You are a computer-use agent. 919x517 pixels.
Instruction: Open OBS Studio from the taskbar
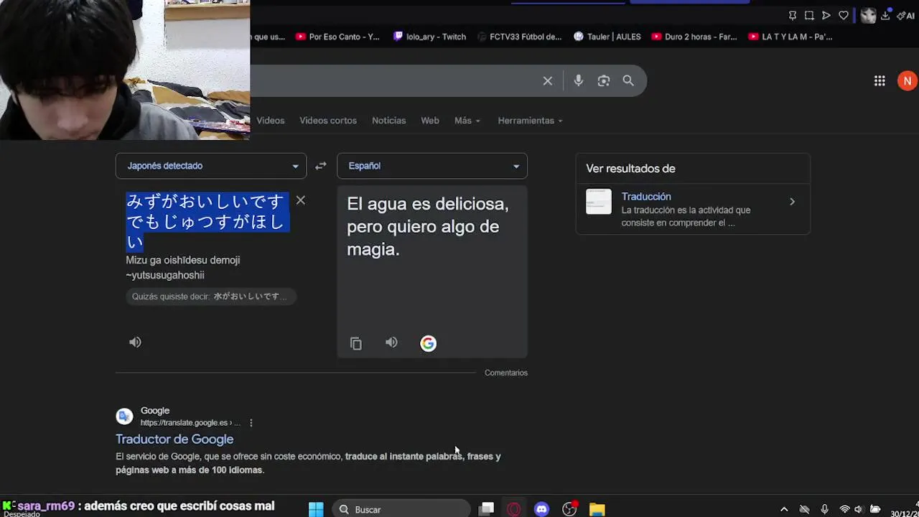[569, 510]
